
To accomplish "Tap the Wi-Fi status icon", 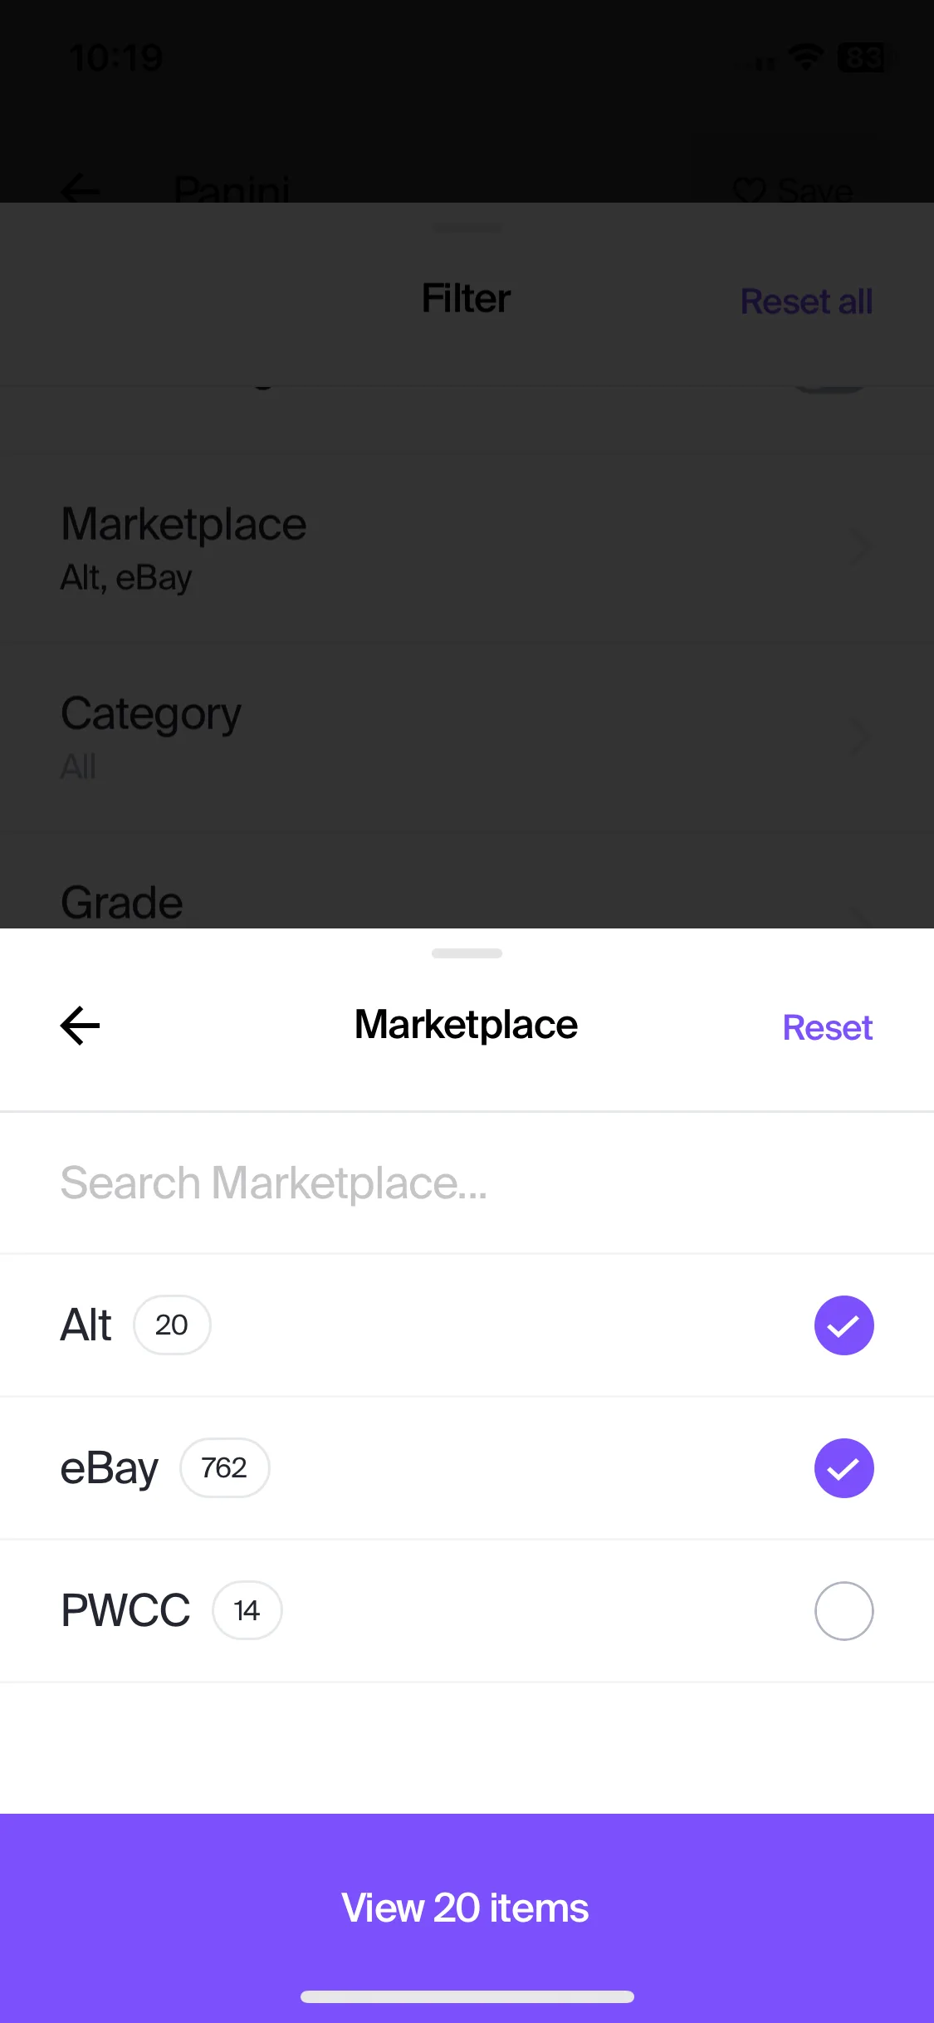I will point(805,57).
